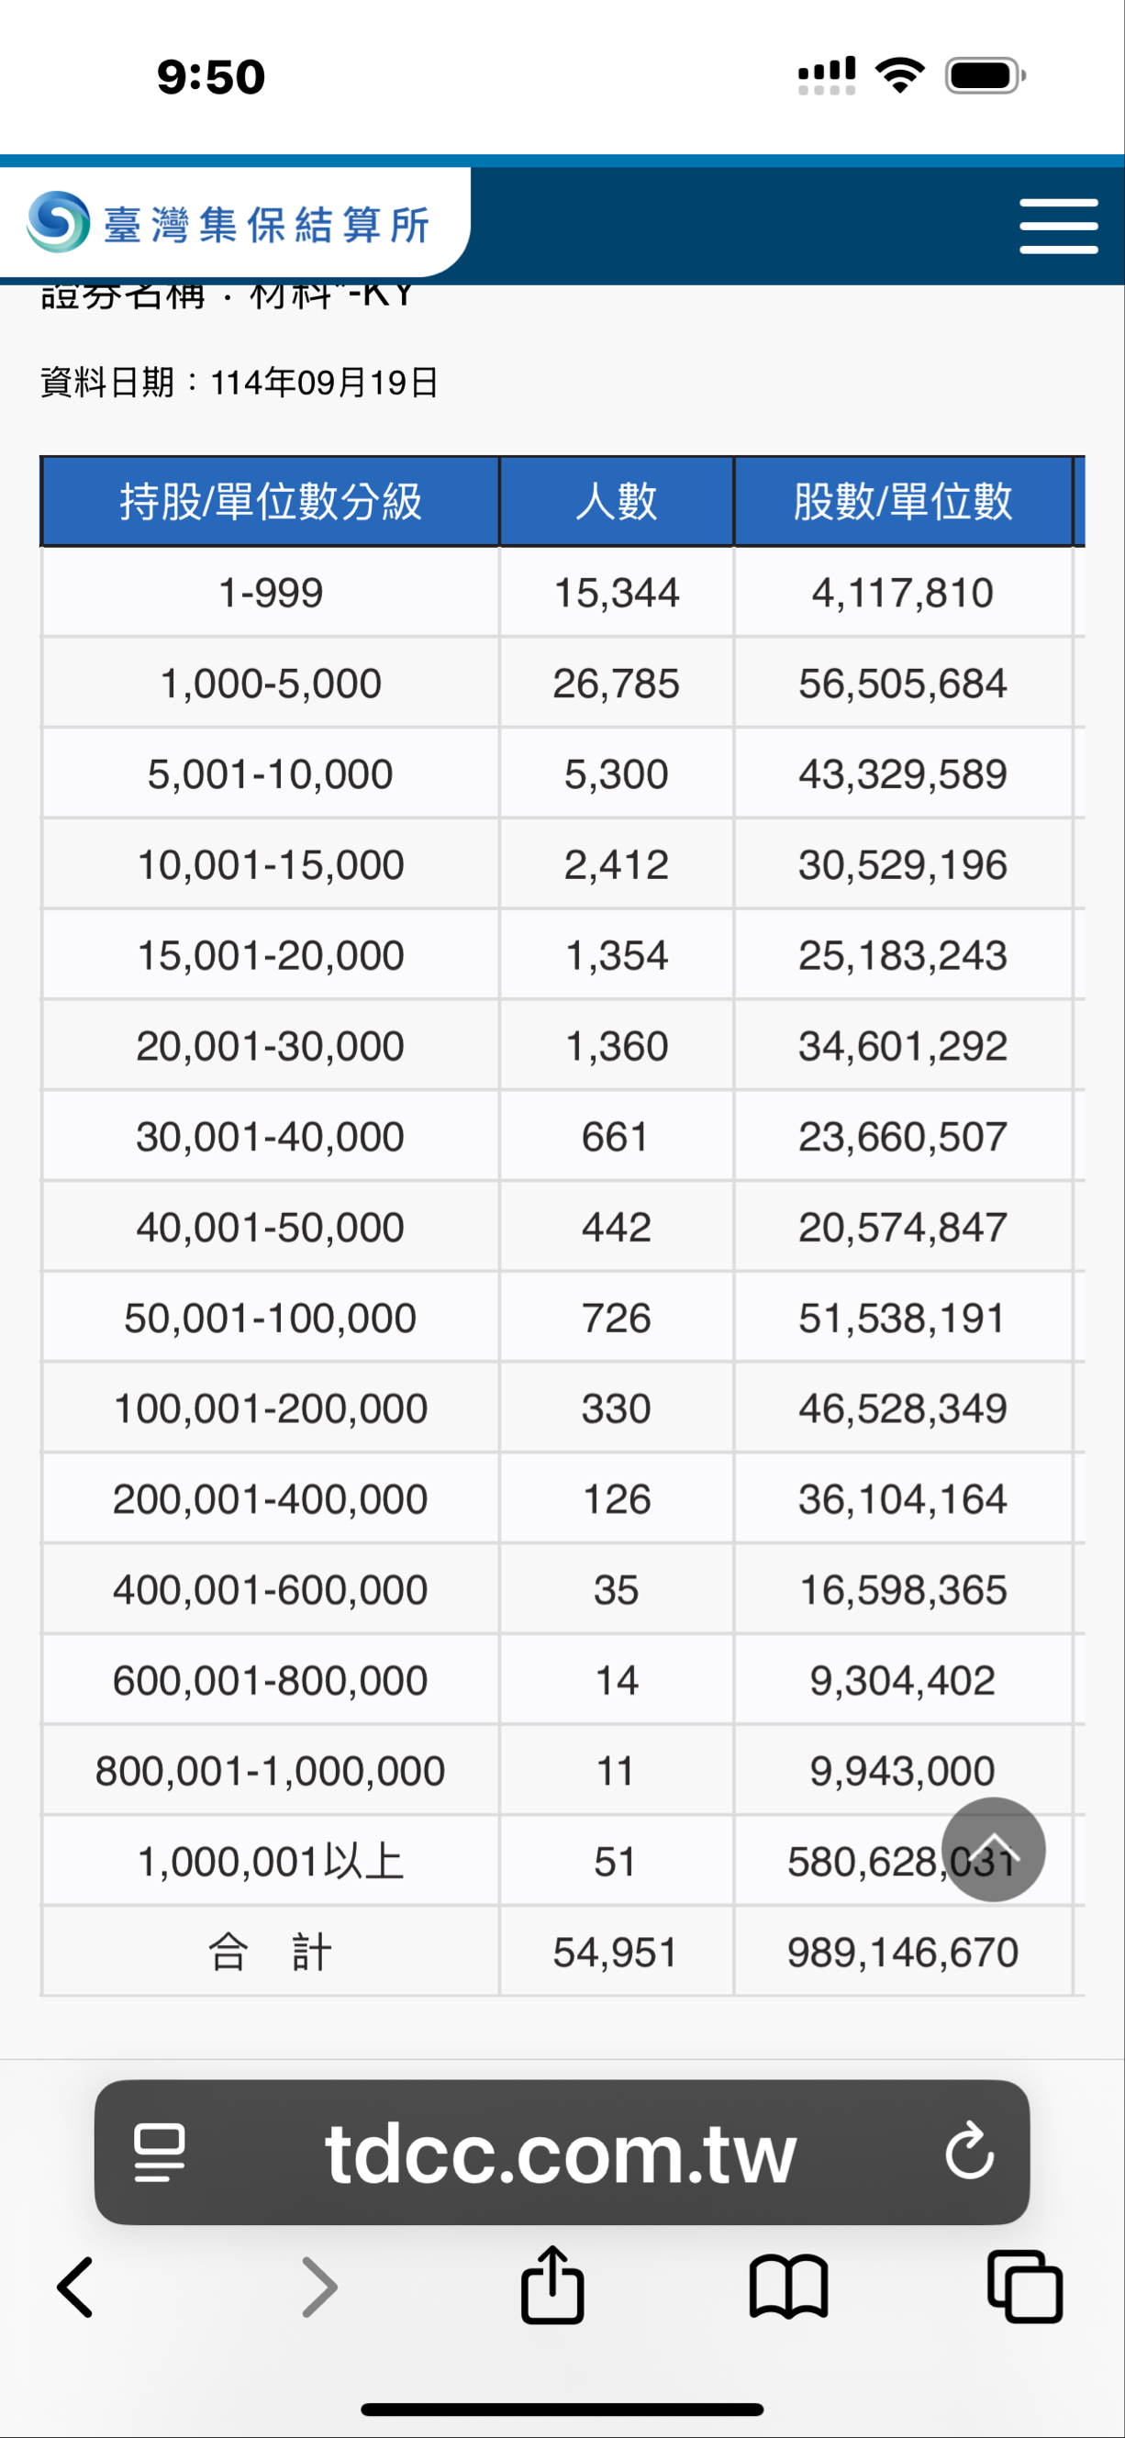Tap the data date 114年09月19日 text
Viewport: 1125px width, 2438px height.
[324, 383]
